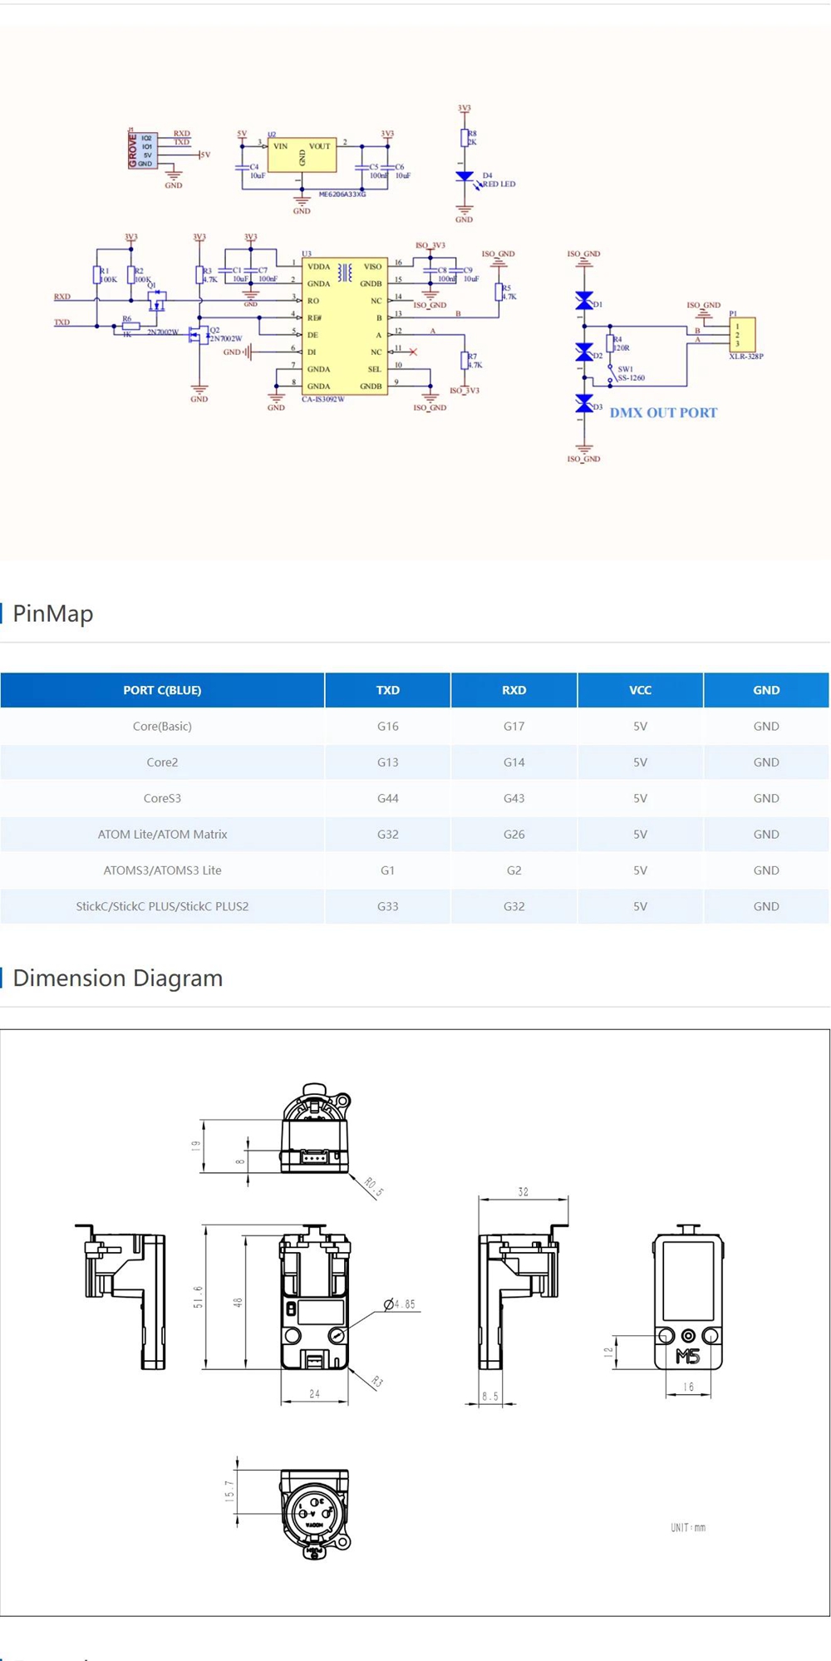Click the Dimension Diagram section heading
The width and height of the screenshot is (831, 1661).
118,978
